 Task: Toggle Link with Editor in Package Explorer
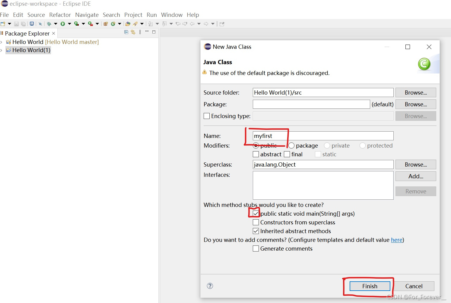(x=133, y=32)
